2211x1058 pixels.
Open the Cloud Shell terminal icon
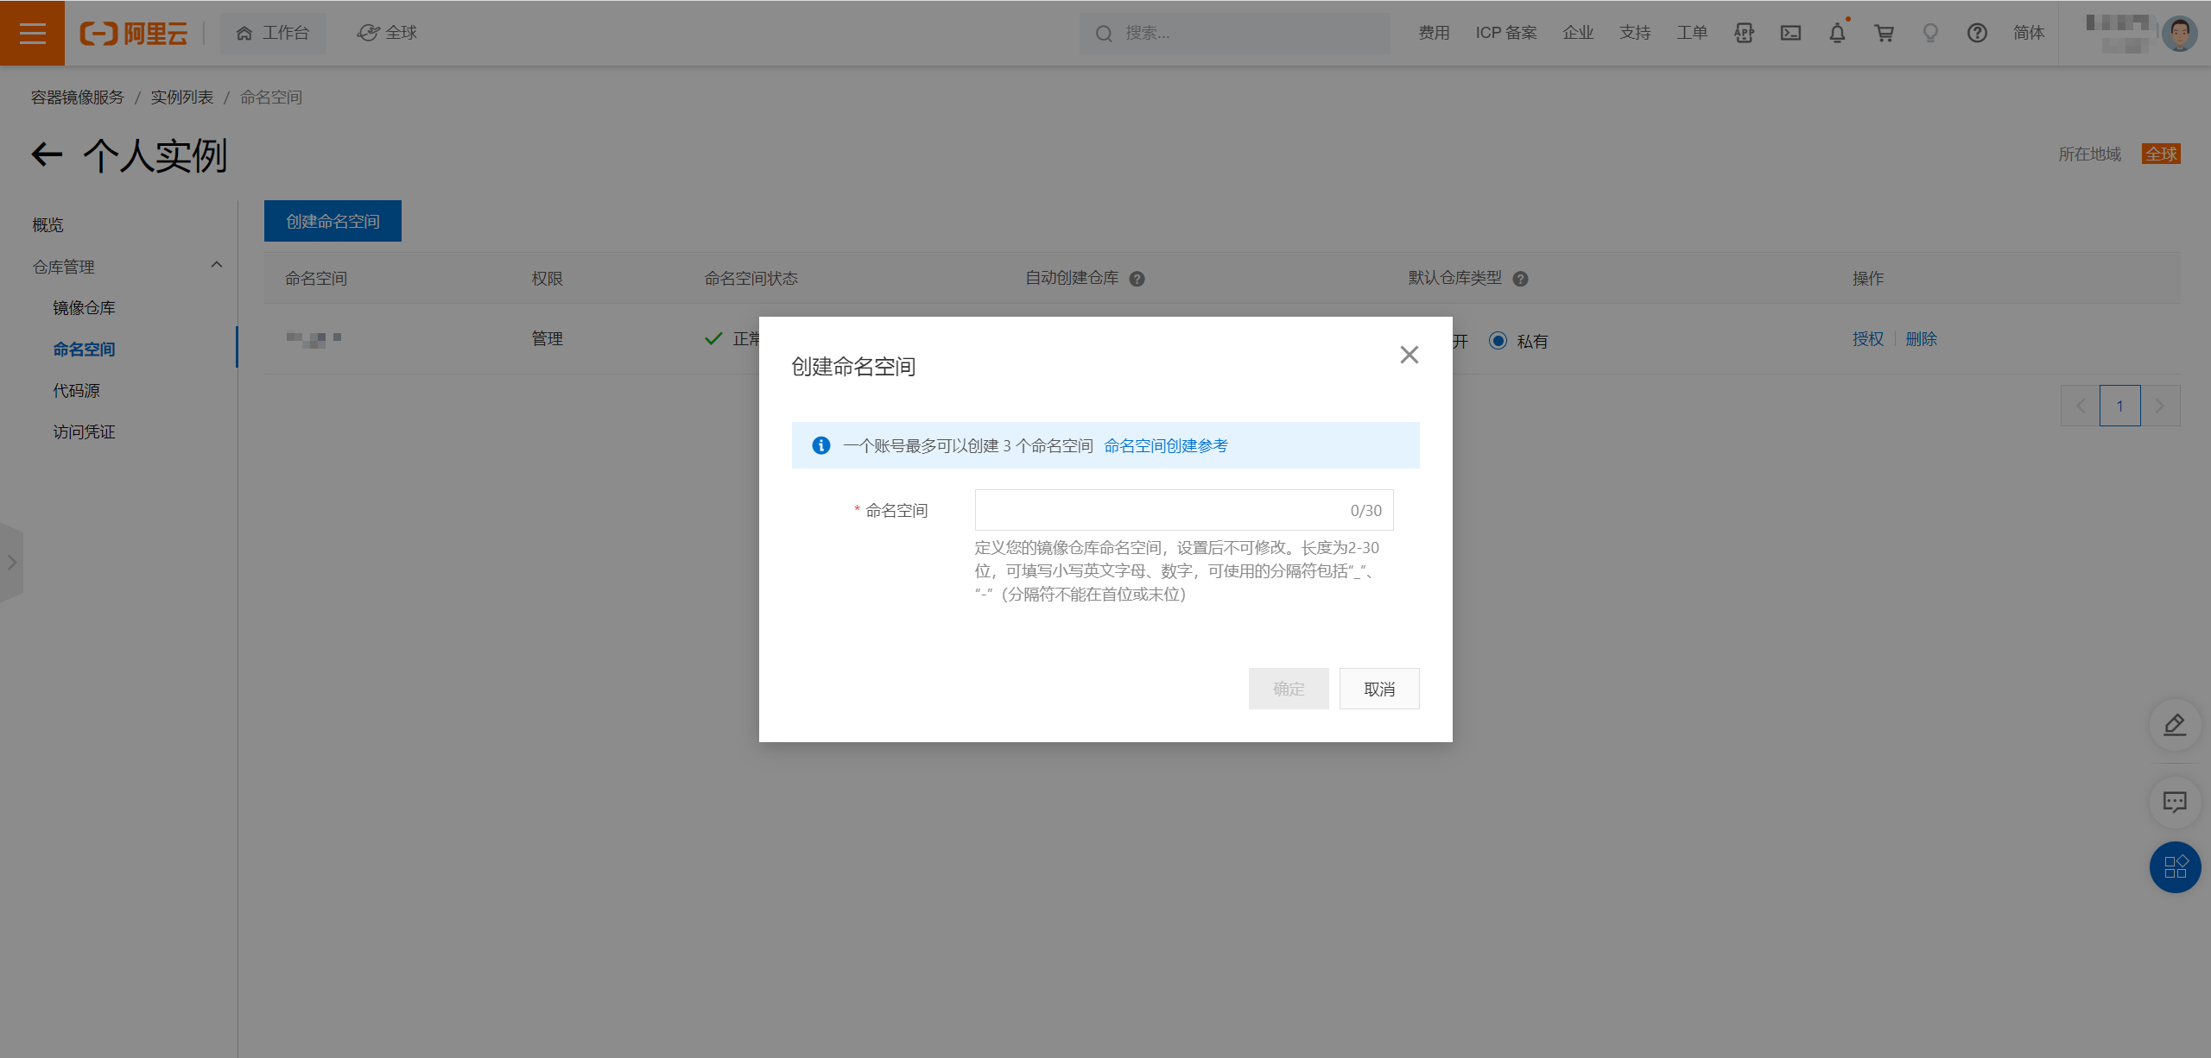tap(1790, 33)
